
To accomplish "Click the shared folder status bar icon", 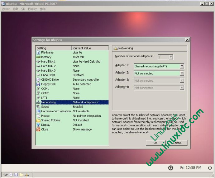I will (21, 175).
